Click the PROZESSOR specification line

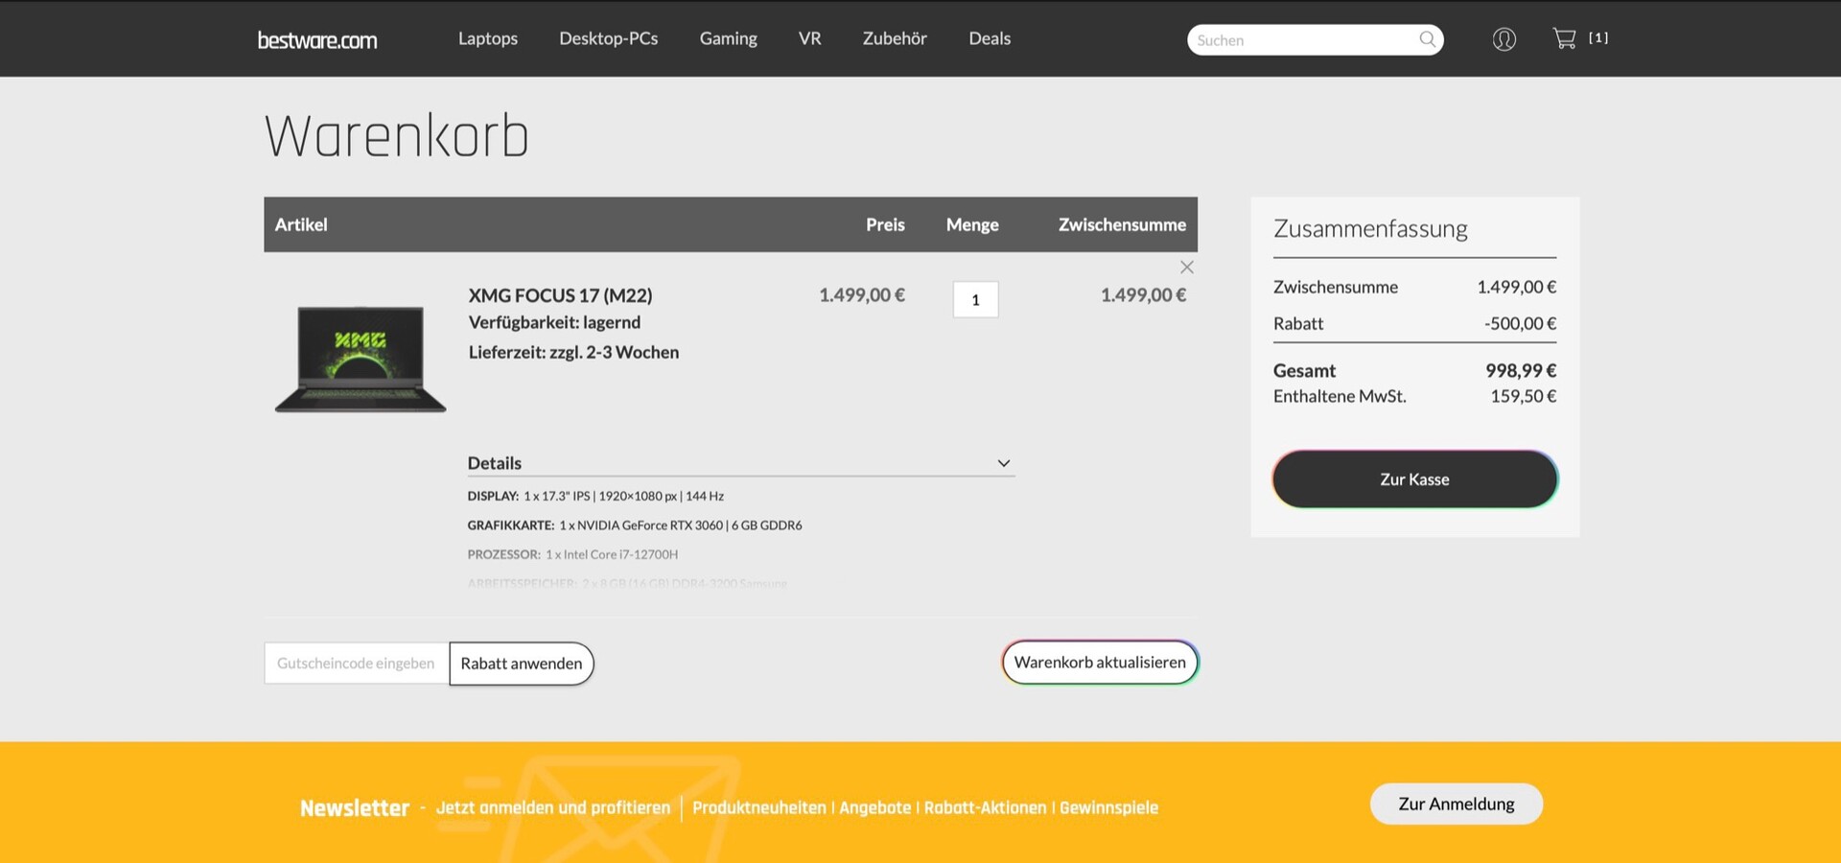coord(572,554)
